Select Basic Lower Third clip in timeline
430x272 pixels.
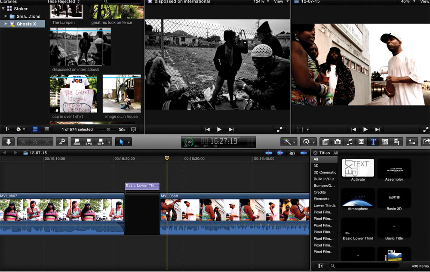142,185
